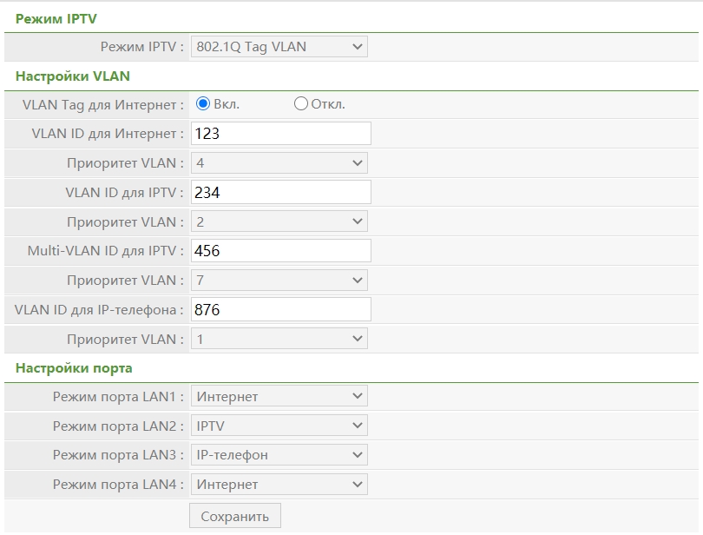The height and width of the screenshot is (535, 703).
Task: Open Режим порта LAN2 dropdown showing IPTV
Action: (x=279, y=426)
